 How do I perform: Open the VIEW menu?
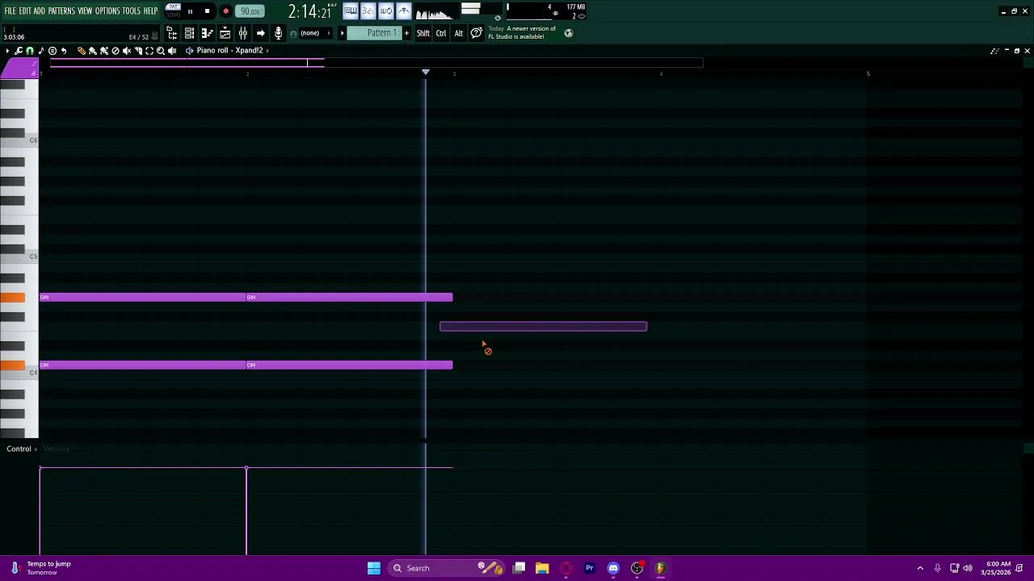pos(85,11)
